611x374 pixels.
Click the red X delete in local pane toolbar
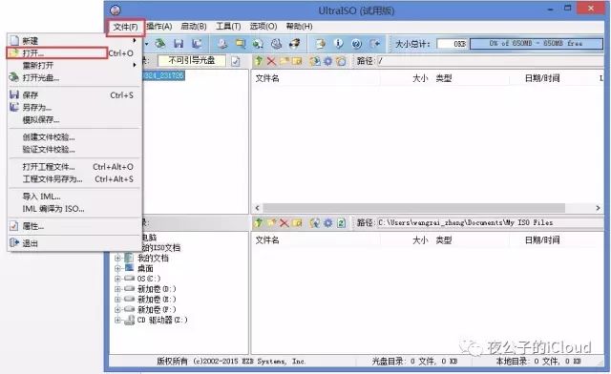click(x=284, y=222)
